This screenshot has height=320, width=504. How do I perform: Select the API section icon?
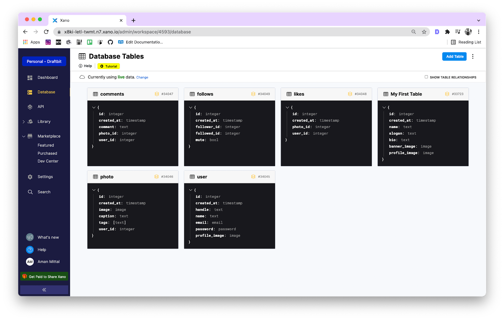click(x=30, y=107)
